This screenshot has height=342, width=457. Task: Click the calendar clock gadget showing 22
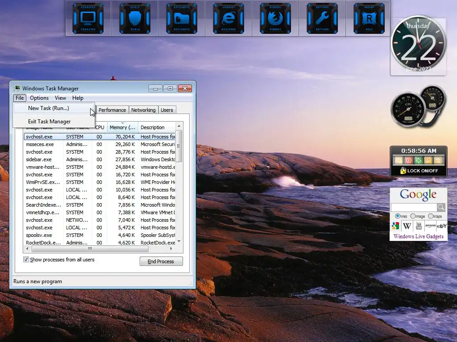[418, 44]
